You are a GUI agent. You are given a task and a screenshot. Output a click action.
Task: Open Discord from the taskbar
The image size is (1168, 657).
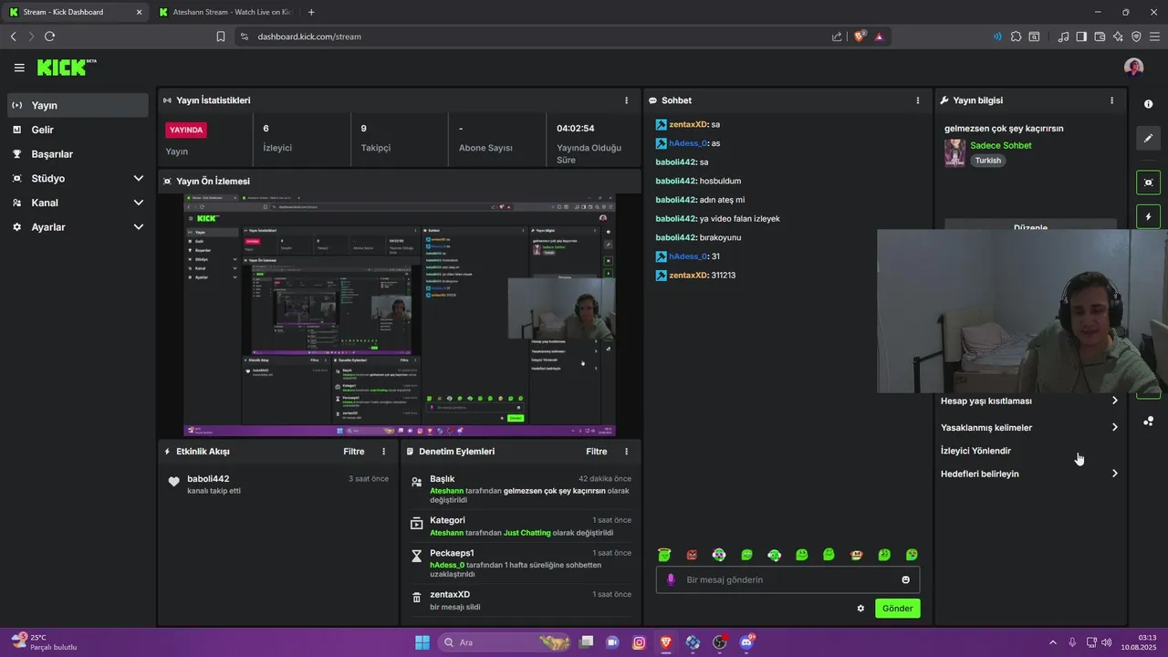click(x=746, y=642)
